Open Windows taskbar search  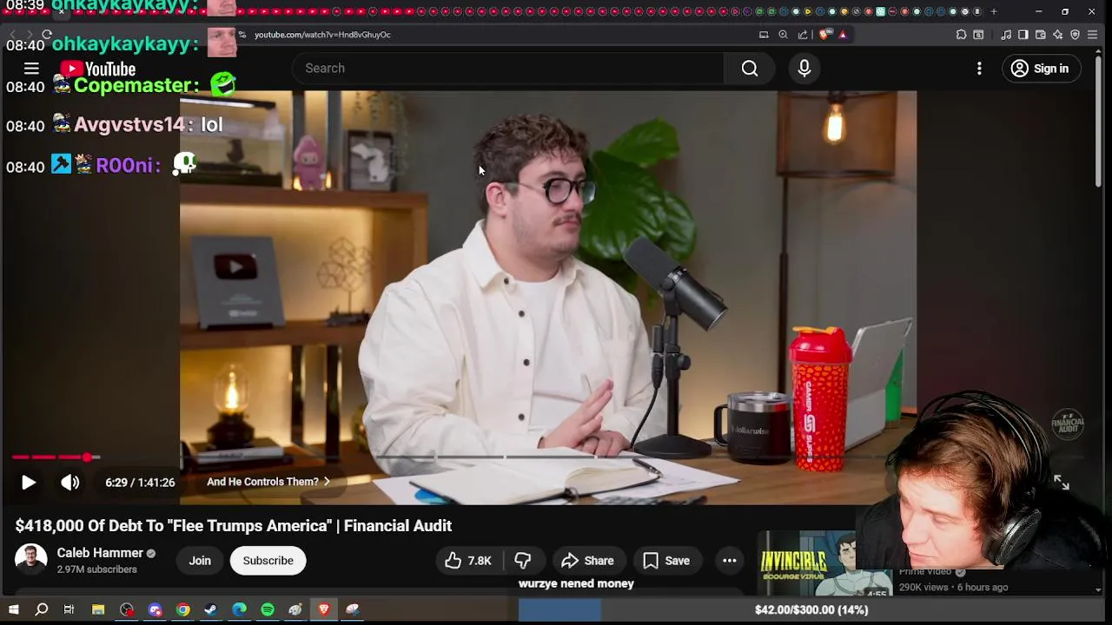pos(41,610)
